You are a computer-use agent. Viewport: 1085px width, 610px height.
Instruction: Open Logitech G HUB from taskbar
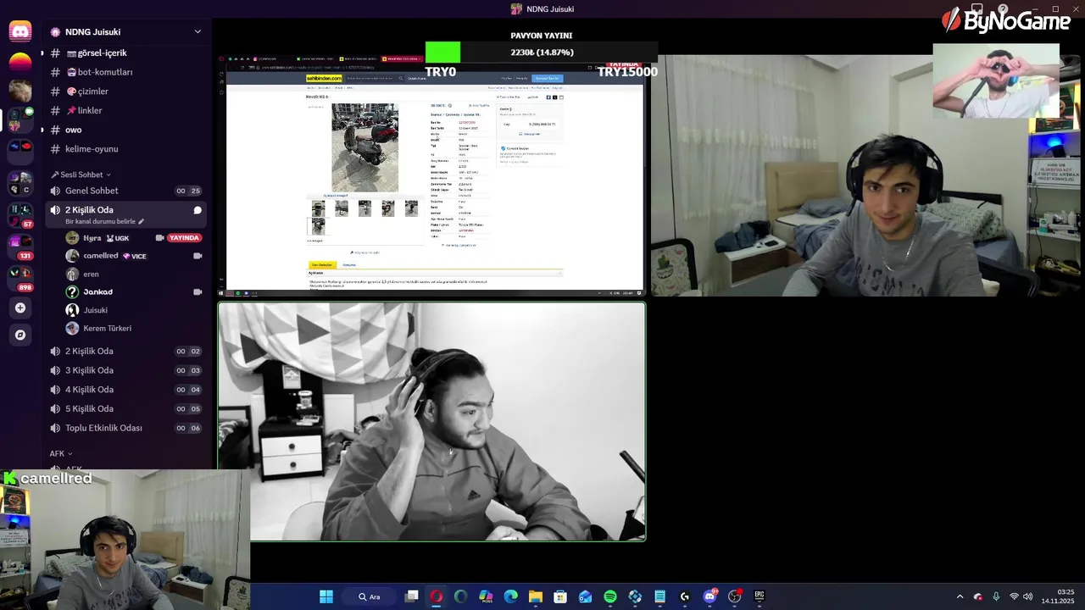coord(685,596)
